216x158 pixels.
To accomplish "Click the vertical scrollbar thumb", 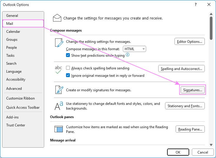I will click(211, 28).
